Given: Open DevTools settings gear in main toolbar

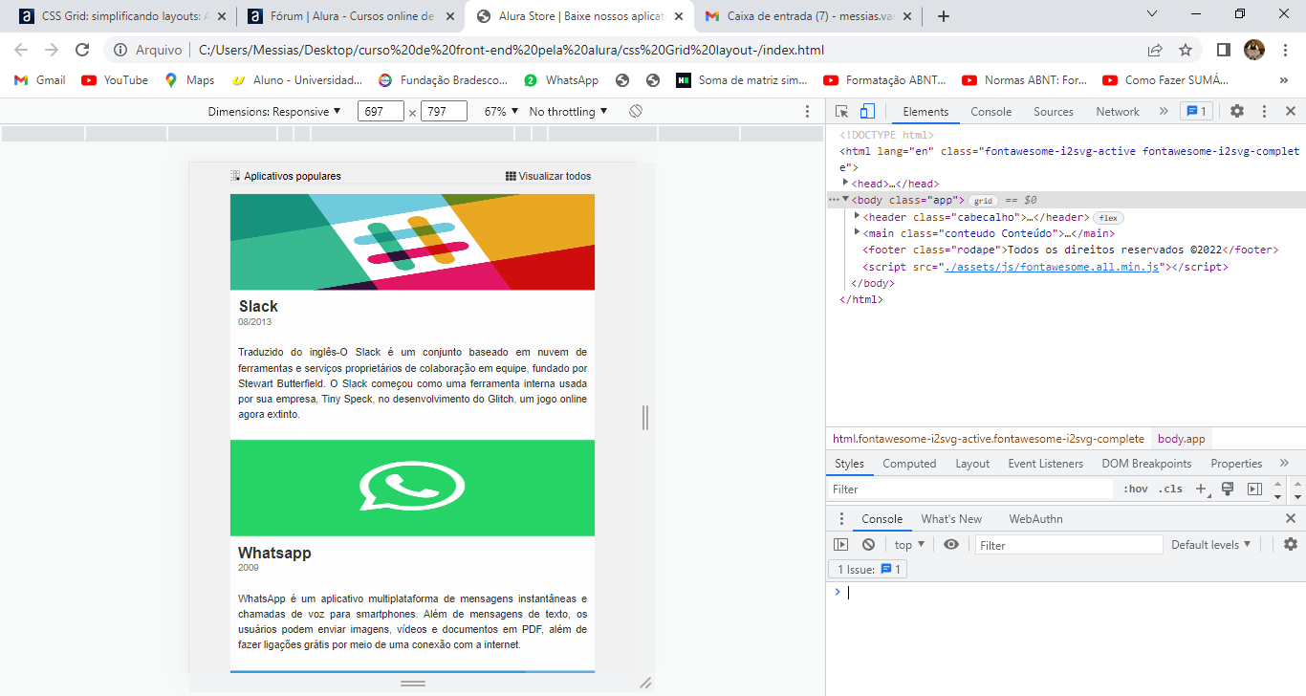Looking at the screenshot, I should point(1237,111).
